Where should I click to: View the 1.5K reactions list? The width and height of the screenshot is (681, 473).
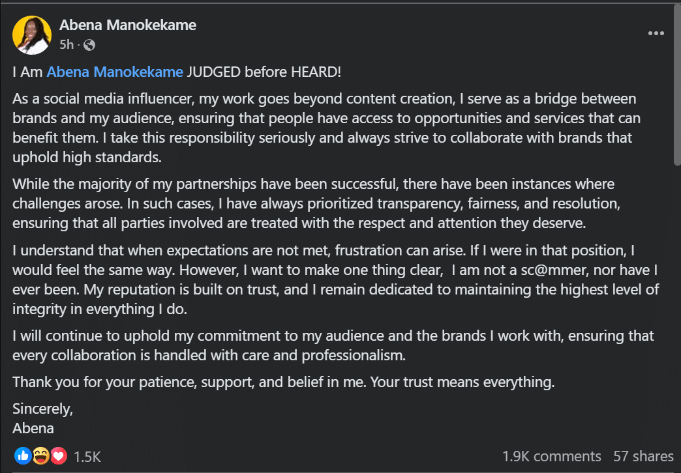click(x=87, y=457)
